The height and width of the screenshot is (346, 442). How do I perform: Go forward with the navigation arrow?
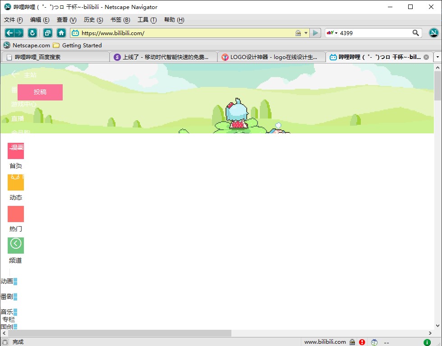[19, 33]
